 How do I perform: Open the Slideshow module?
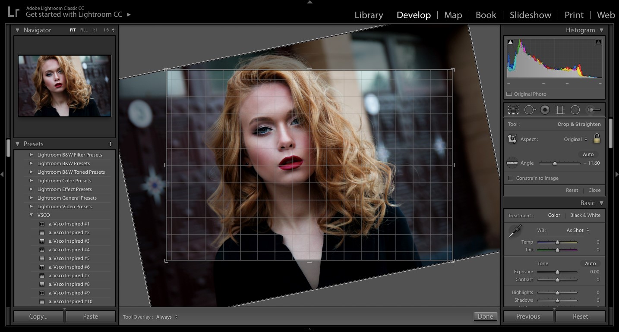click(530, 15)
